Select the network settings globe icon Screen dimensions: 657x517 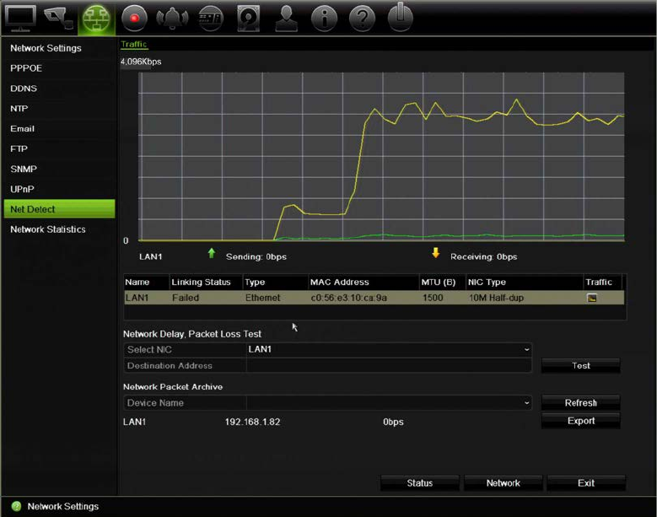[x=96, y=19]
